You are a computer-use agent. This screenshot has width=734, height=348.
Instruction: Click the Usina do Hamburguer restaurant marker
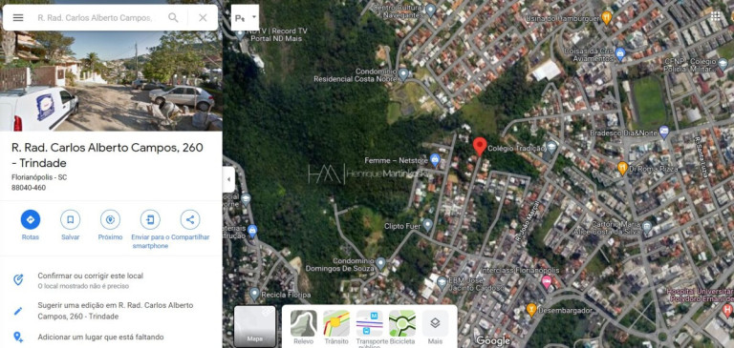[607, 17]
